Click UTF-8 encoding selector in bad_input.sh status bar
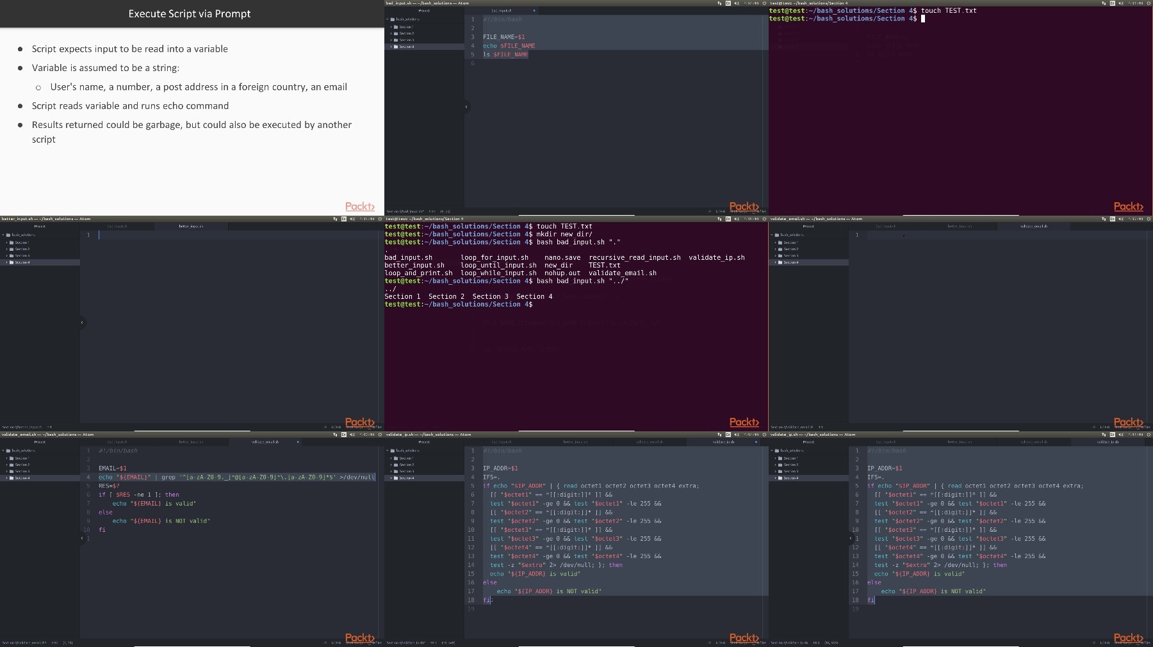The height and width of the screenshot is (647, 1153). (x=721, y=211)
